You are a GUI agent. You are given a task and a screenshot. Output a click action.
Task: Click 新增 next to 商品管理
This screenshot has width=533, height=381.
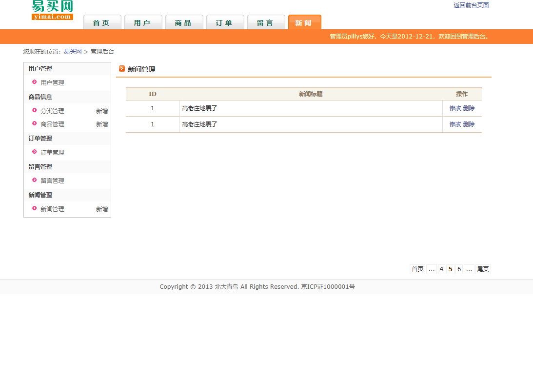point(102,124)
